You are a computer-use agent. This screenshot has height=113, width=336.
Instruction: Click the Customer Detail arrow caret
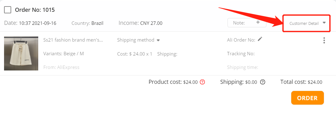324,23
